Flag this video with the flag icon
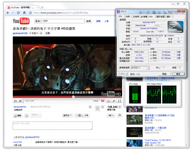This screenshot has width=192, height=150. tap(120, 115)
